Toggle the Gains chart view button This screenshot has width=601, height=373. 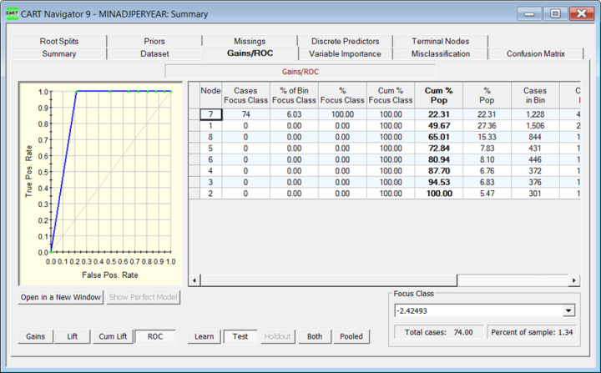35,336
